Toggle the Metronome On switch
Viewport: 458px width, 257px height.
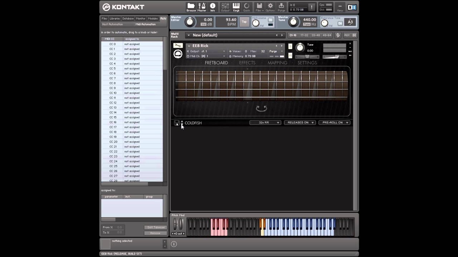coord(271,20)
